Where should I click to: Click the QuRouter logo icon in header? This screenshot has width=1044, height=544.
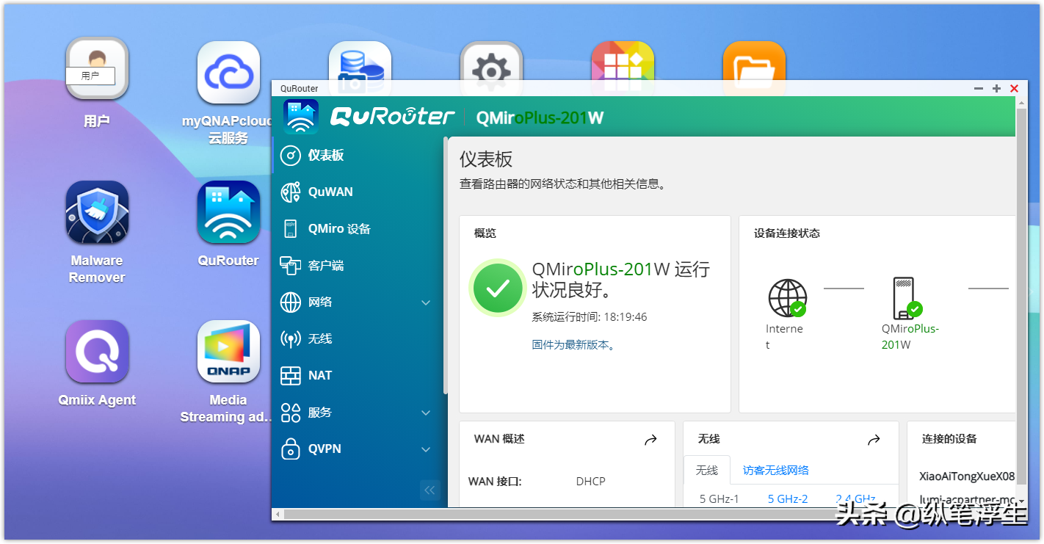(x=300, y=117)
